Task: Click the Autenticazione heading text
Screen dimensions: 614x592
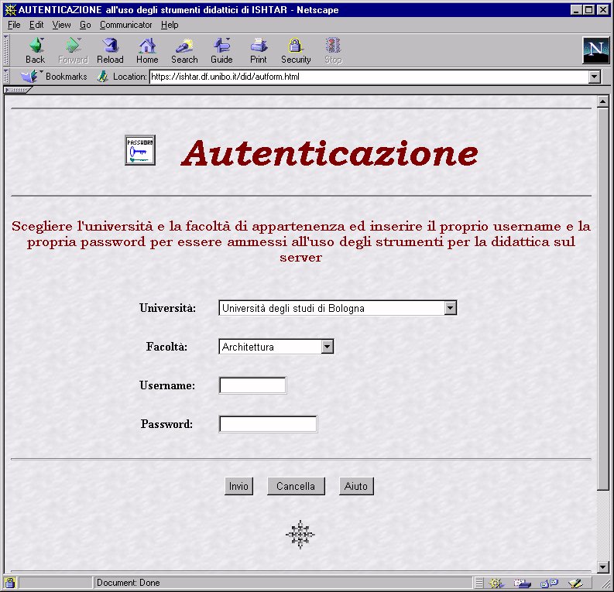Action: tap(330, 153)
